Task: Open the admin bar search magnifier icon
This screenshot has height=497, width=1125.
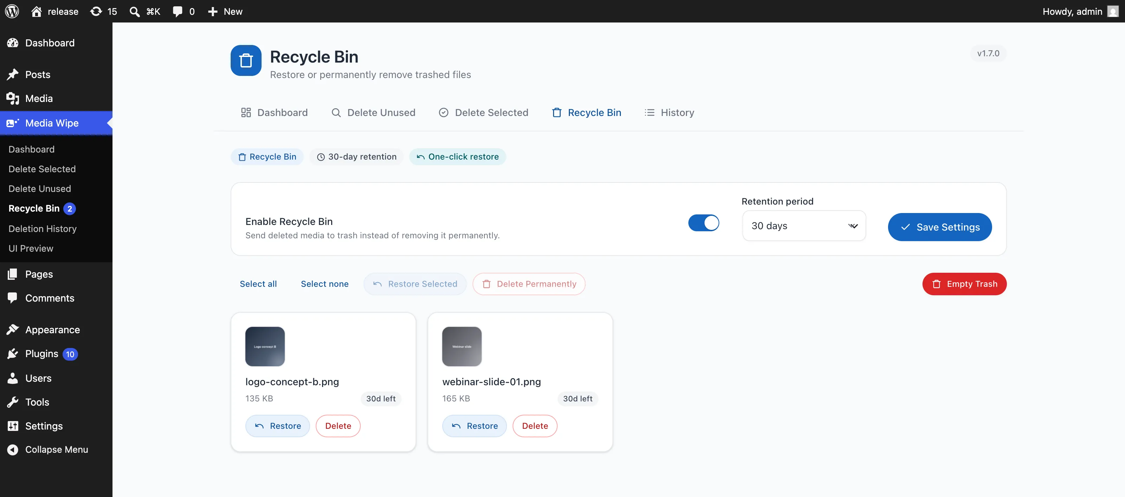Action: pos(135,11)
